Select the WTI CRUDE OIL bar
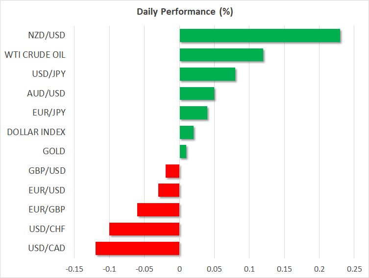369x278 pixels. click(221, 55)
